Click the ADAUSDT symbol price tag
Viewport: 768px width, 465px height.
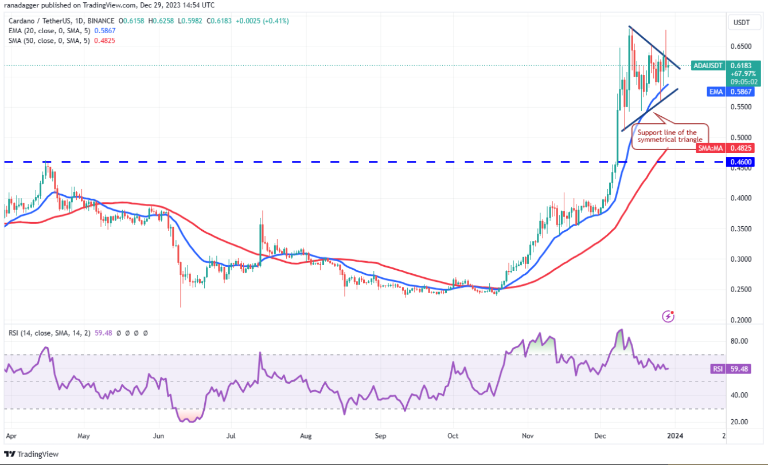709,65
